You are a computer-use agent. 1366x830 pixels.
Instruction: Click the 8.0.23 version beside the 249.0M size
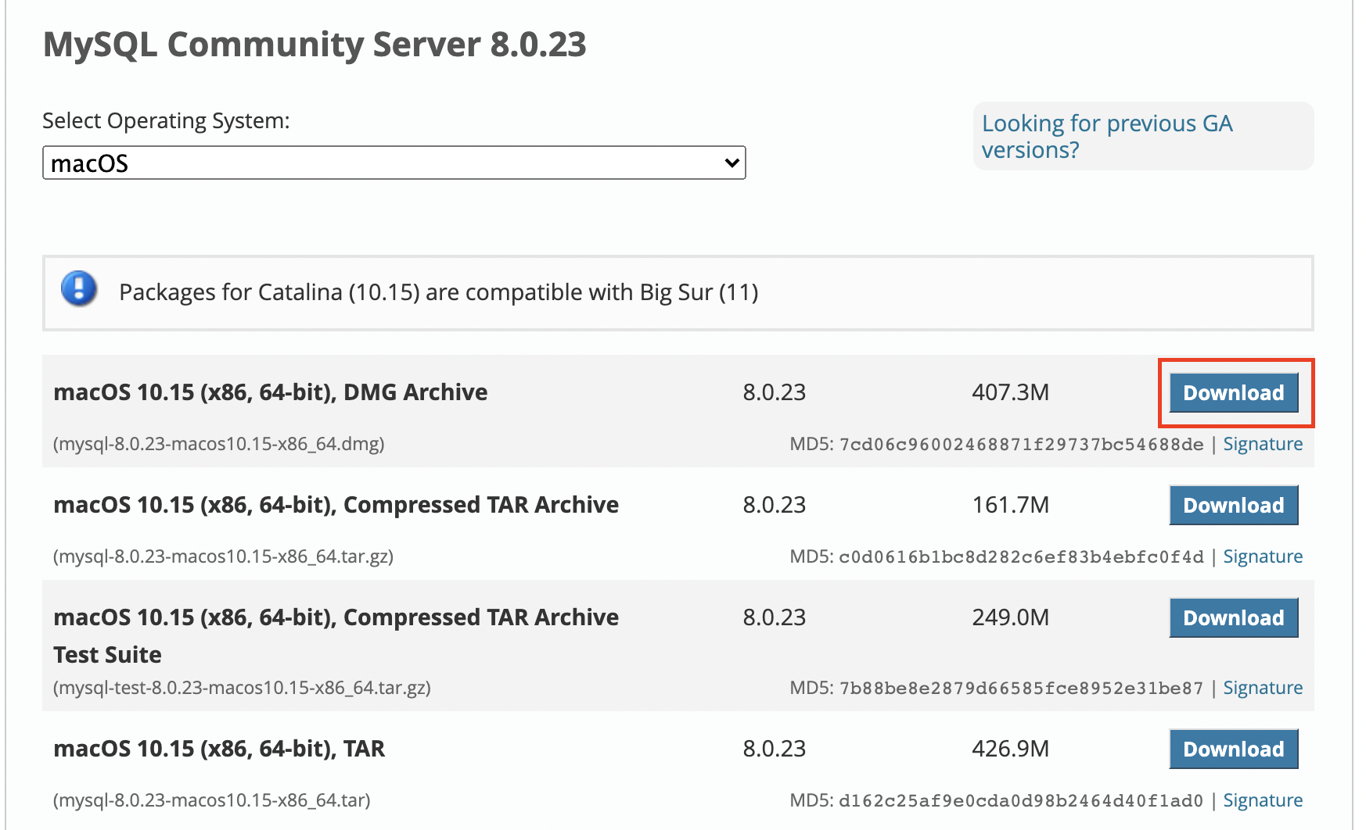[774, 617]
